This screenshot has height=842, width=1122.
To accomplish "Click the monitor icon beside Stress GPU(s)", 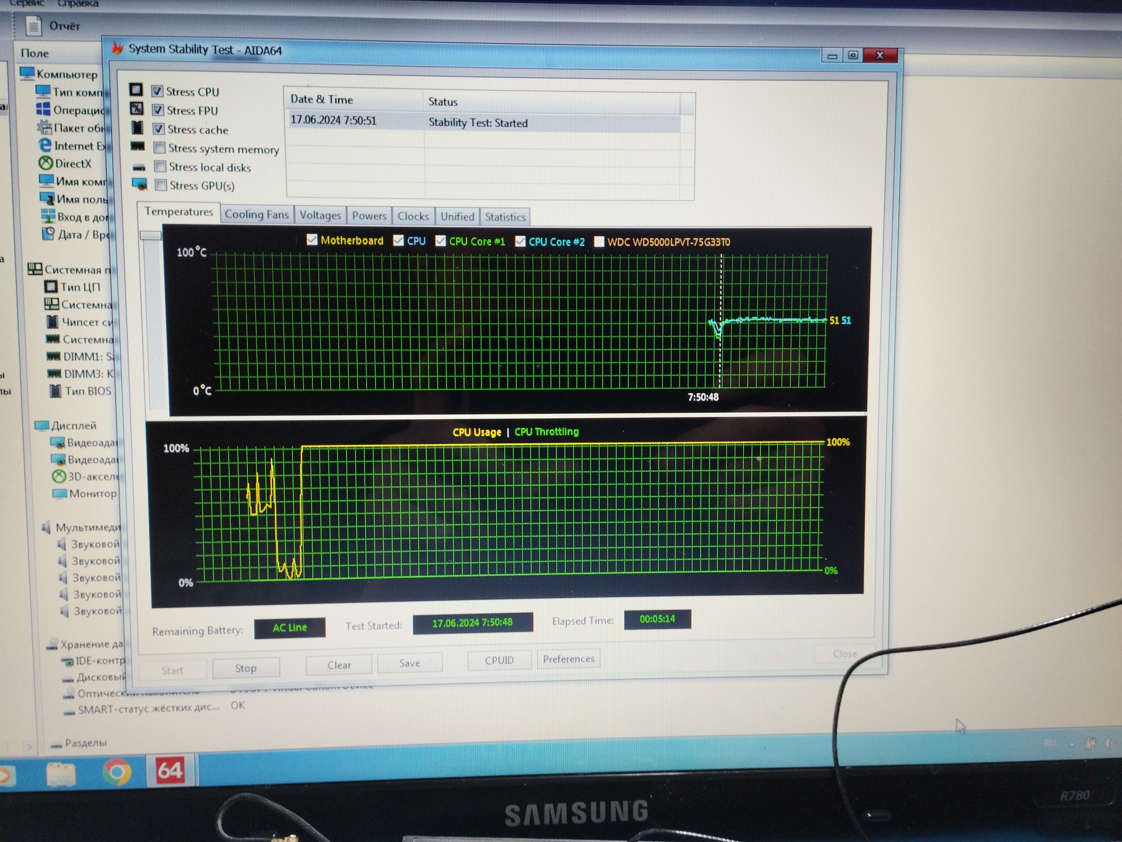I will (140, 185).
